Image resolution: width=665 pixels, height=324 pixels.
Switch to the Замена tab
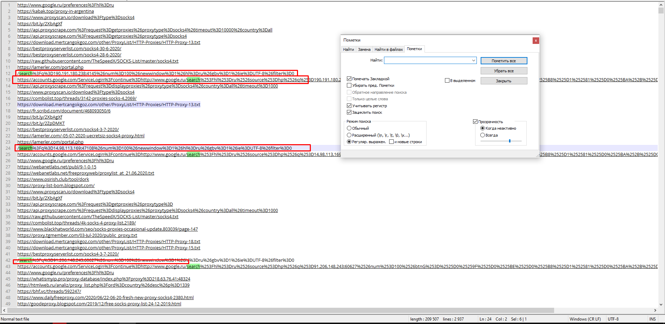click(x=364, y=49)
